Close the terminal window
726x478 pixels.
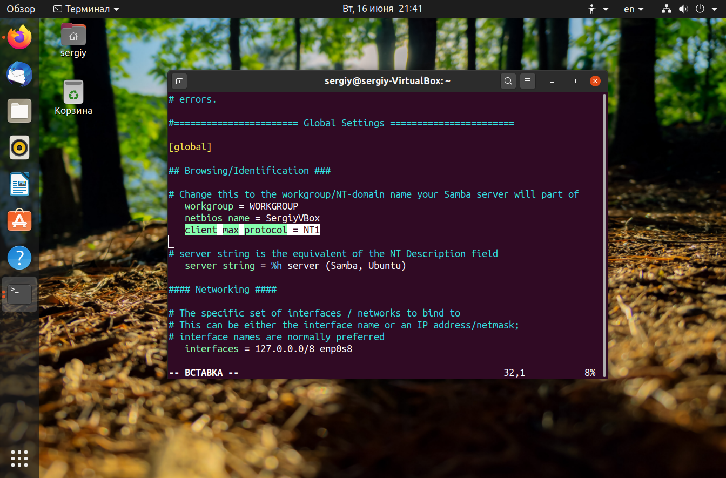click(x=595, y=81)
